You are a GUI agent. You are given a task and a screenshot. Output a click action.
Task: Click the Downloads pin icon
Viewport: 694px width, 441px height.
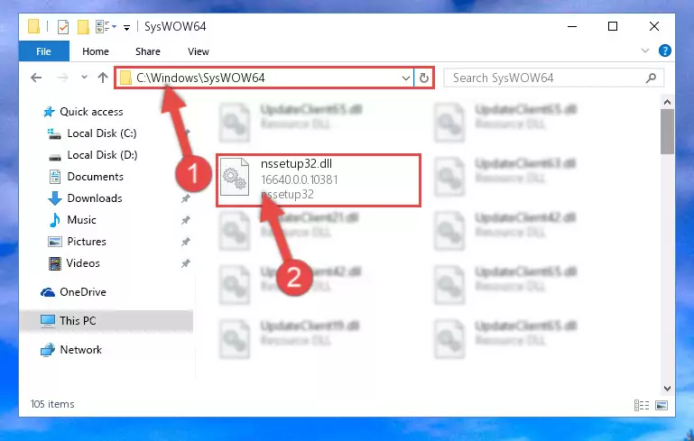point(185,198)
